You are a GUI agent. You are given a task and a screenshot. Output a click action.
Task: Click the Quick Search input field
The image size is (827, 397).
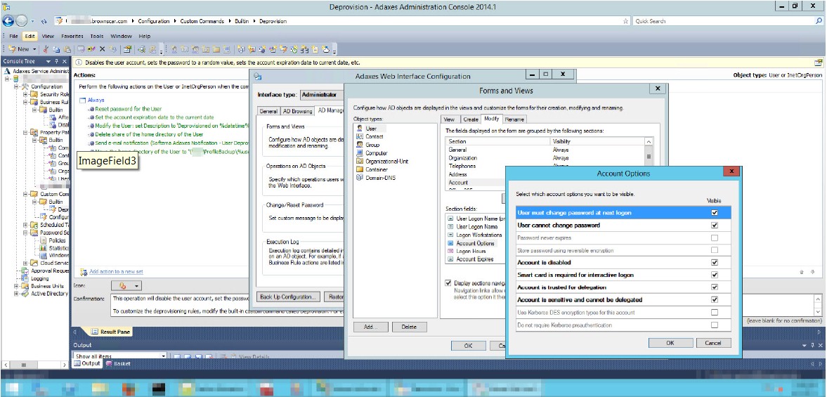pos(724,21)
